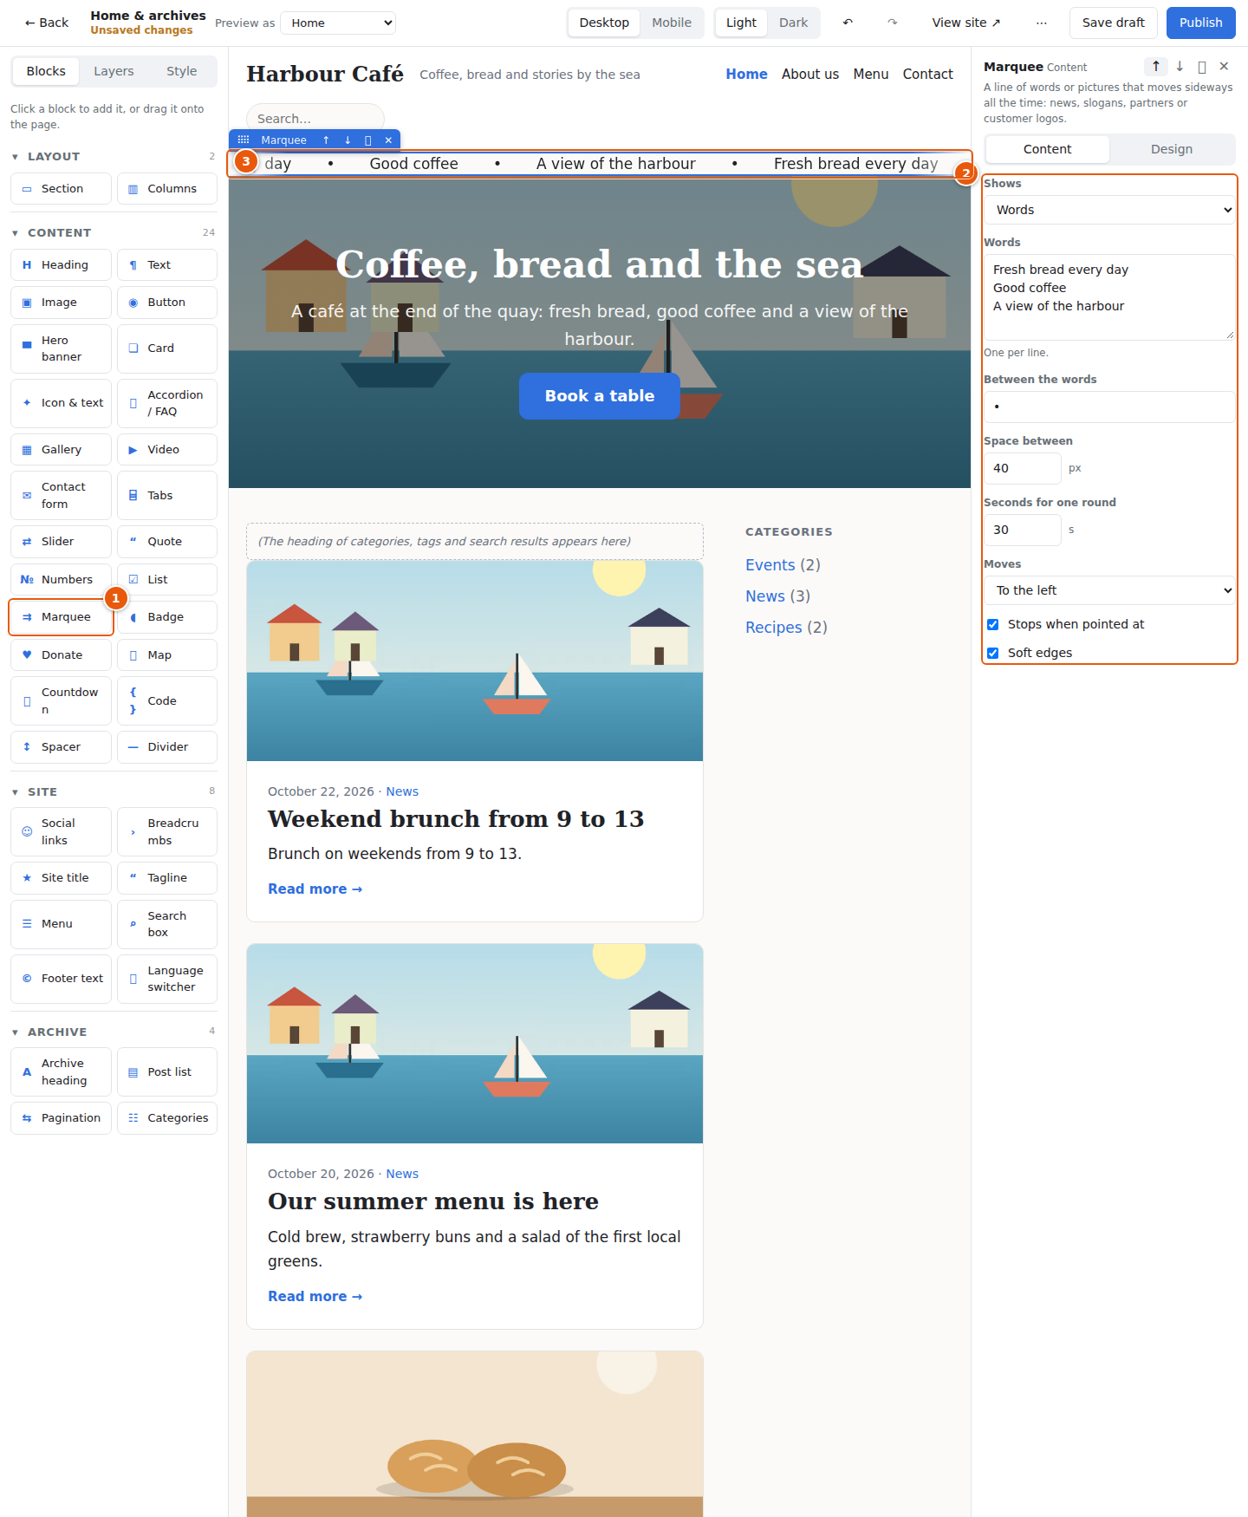
Task: Click the Seconds for one round field
Action: [x=1023, y=530]
